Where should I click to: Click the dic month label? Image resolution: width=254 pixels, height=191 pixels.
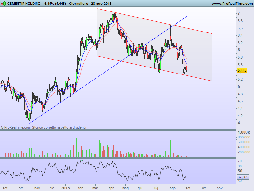tap(52, 188)
